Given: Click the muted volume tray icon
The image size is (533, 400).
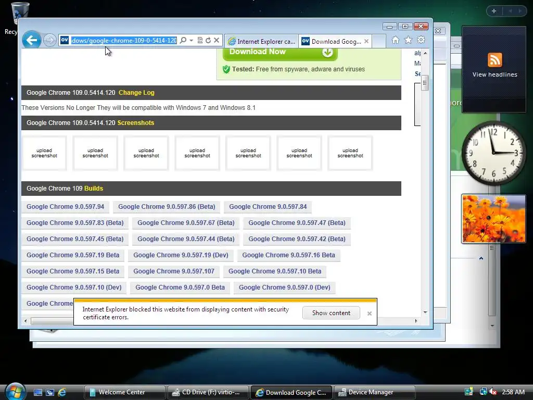Looking at the screenshot, I should pyautogui.click(x=493, y=392).
